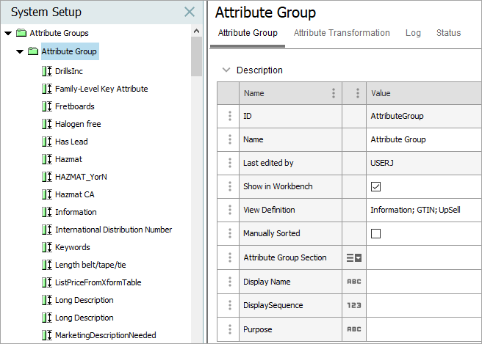482x344 pixels.
Task: Open the Log tab
Action: click(x=413, y=33)
